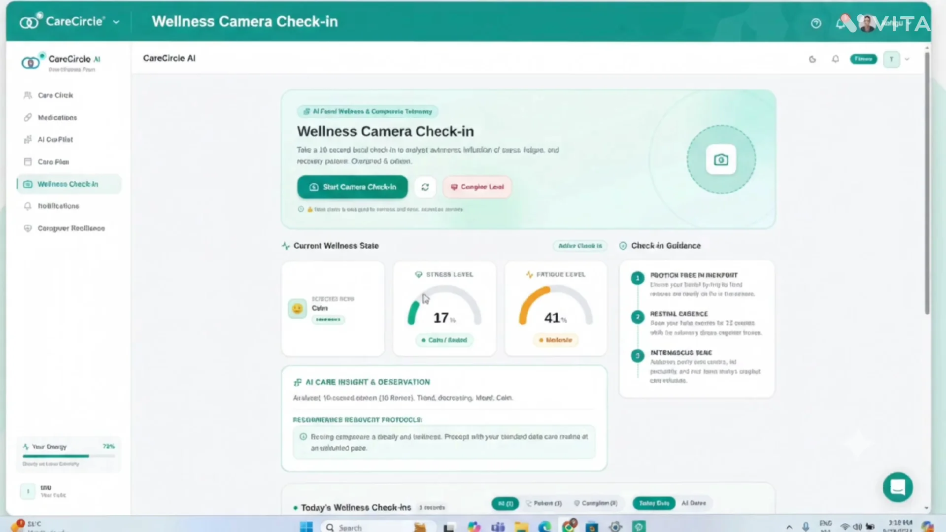Viewport: 946px width, 532px height.
Task: Select the Caregiver filter tab
Action: 596,503
